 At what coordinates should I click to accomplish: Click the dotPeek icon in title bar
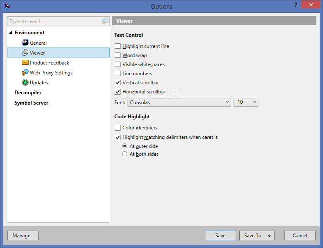click(7, 6)
